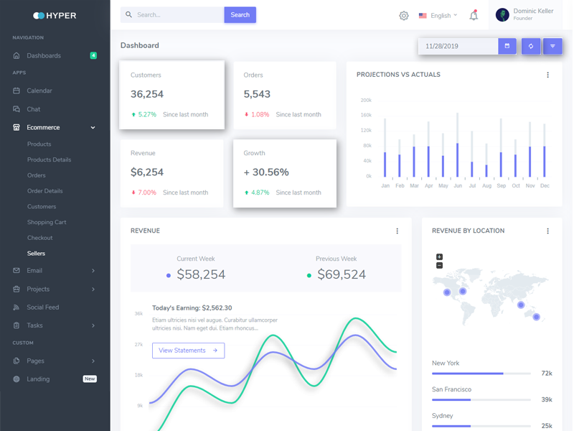The width and height of the screenshot is (574, 431).
Task: Click the New York revenue progress bar
Action: (481, 374)
